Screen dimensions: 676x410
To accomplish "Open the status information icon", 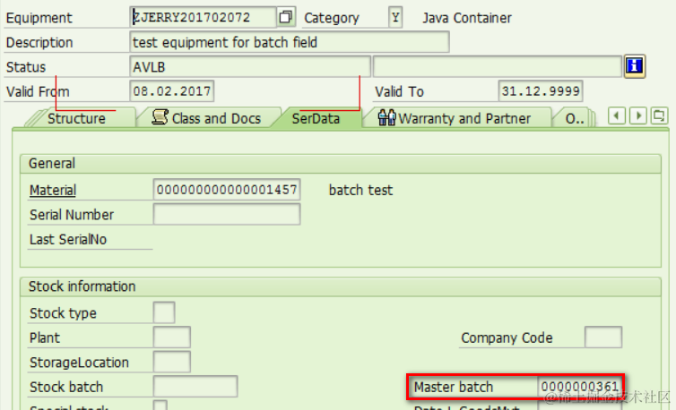I will pos(635,66).
